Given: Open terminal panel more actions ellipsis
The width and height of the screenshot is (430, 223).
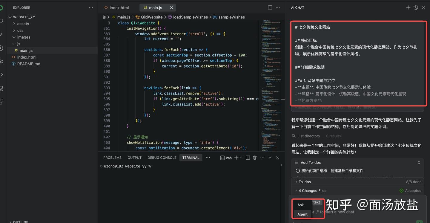Looking at the screenshot, I should click(x=262, y=158).
